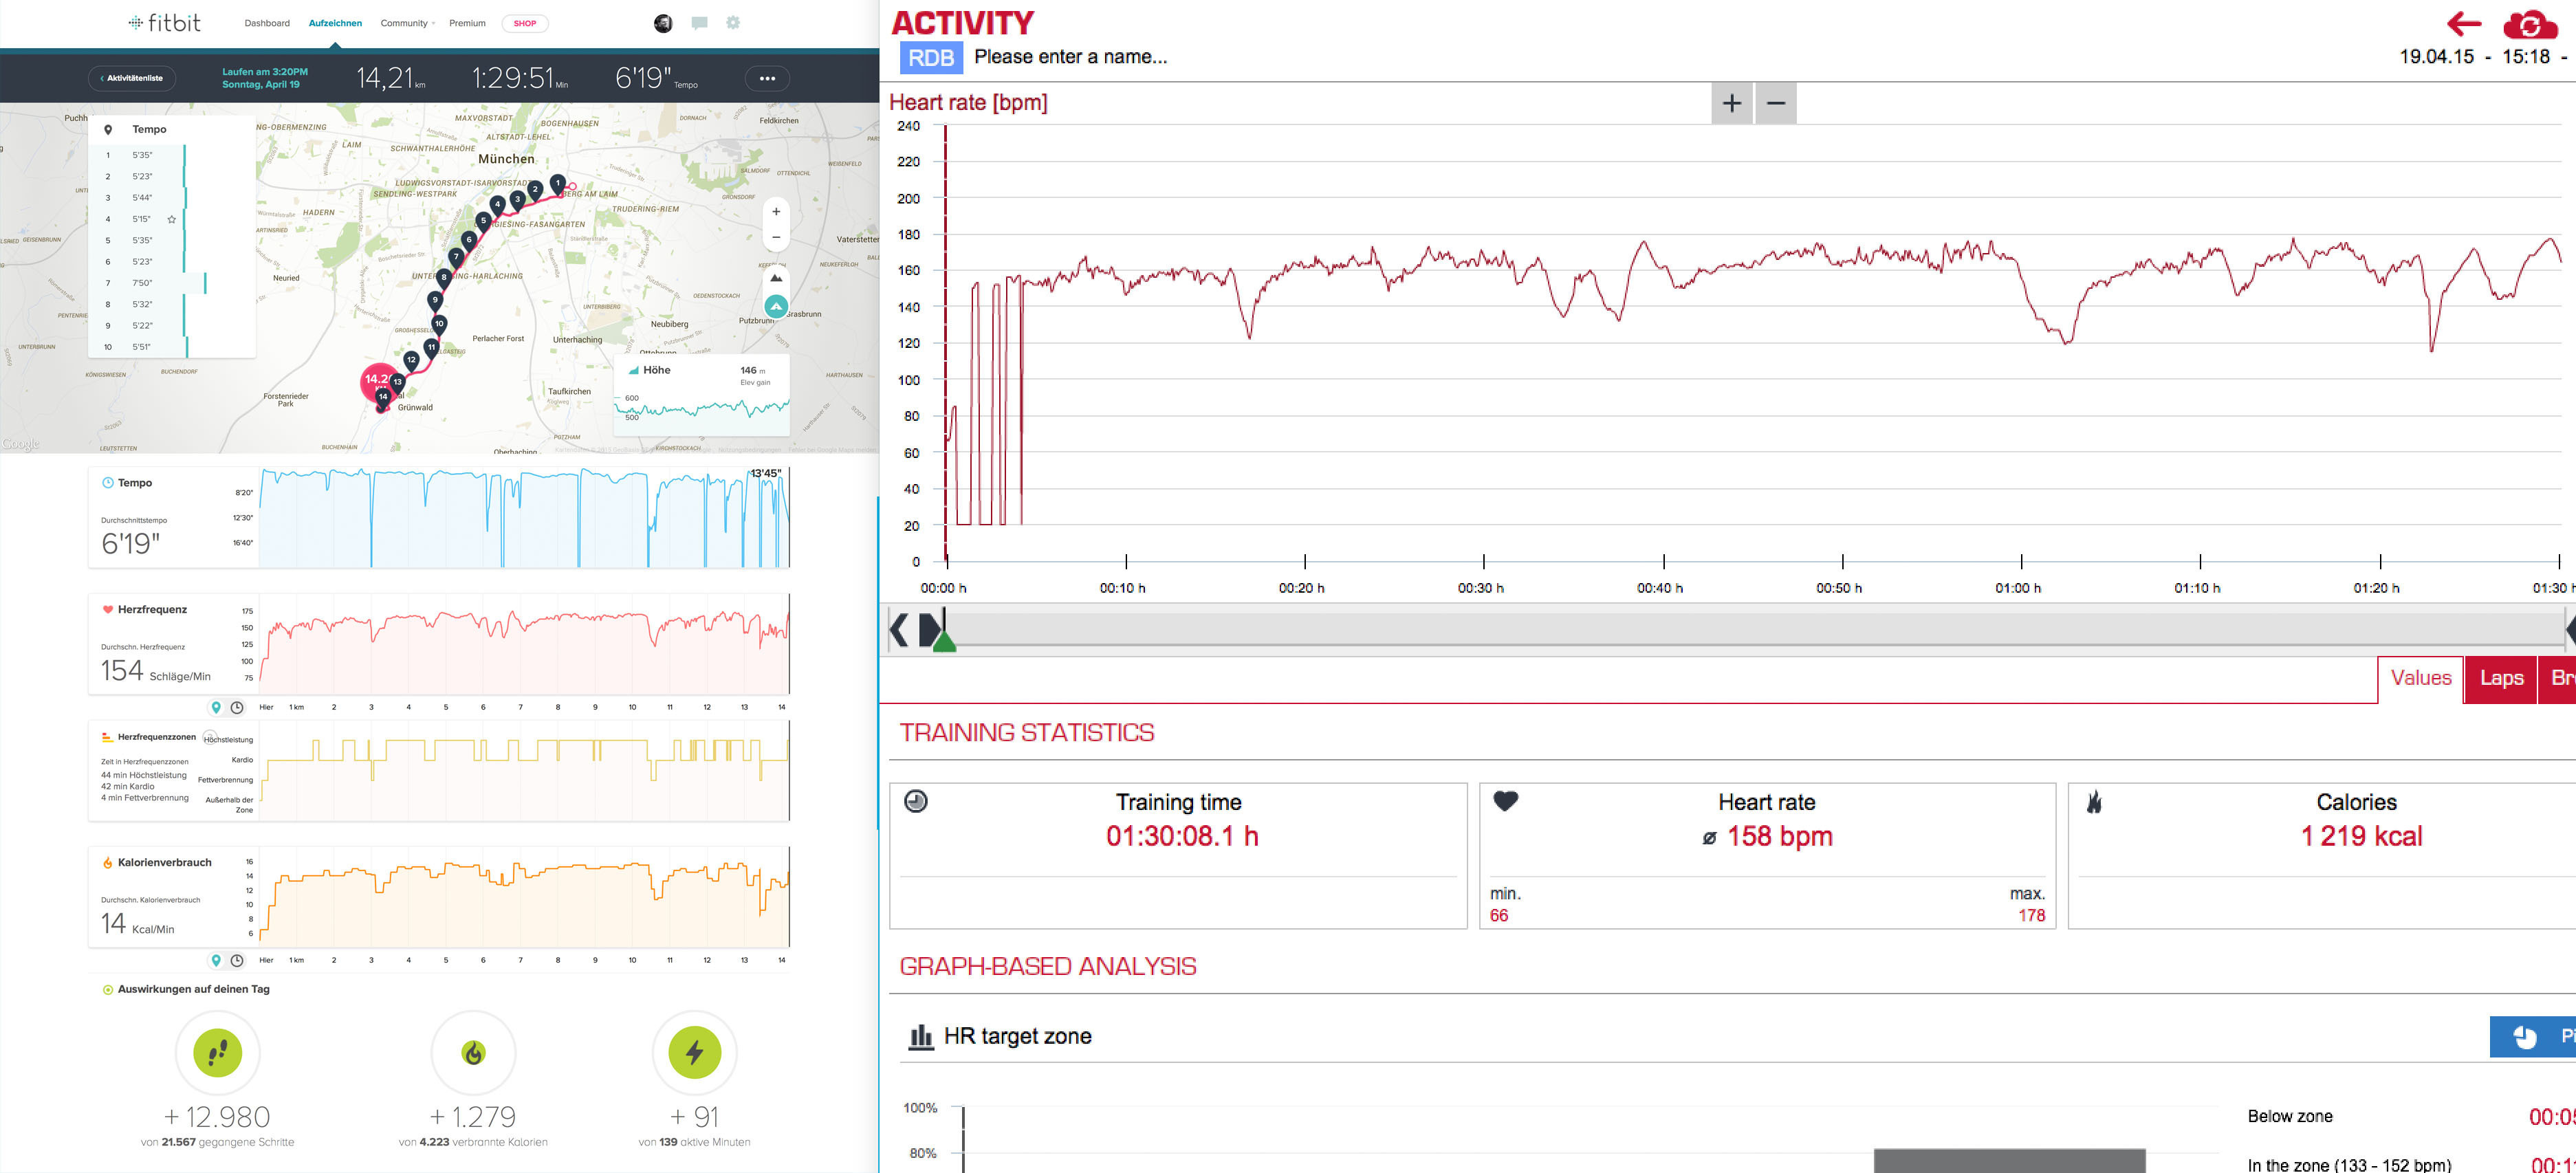Open the messages speech bubble icon

(x=699, y=23)
